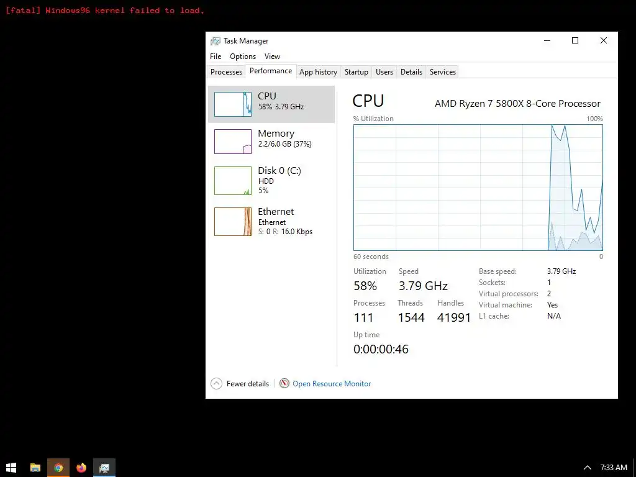Image resolution: width=636 pixels, height=477 pixels.
Task: Open the Windows Start menu
Action: pyautogui.click(x=11, y=468)
